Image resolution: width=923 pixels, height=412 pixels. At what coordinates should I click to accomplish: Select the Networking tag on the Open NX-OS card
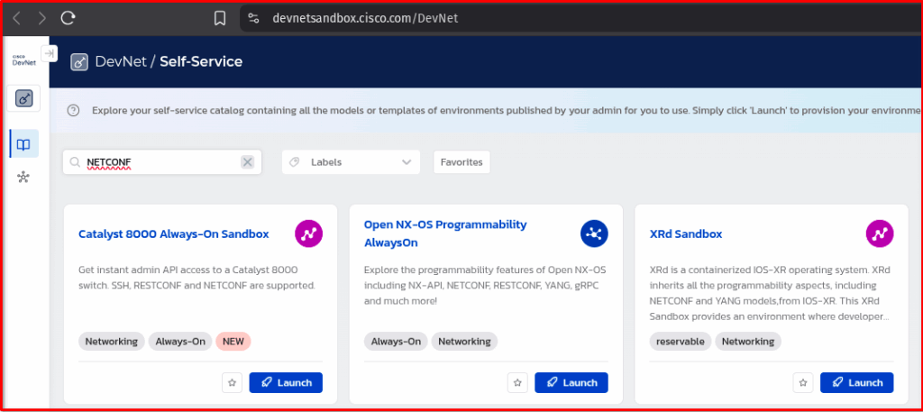pos(464,342)
